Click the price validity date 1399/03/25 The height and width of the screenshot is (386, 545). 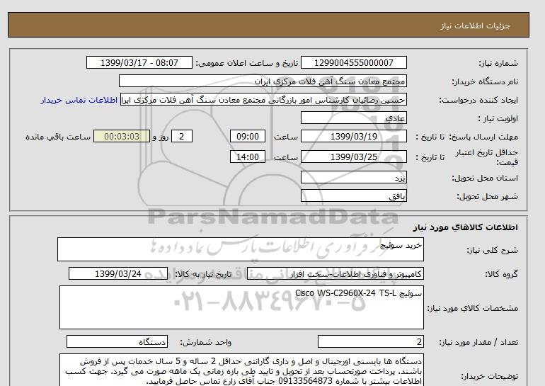pos(353,157)
